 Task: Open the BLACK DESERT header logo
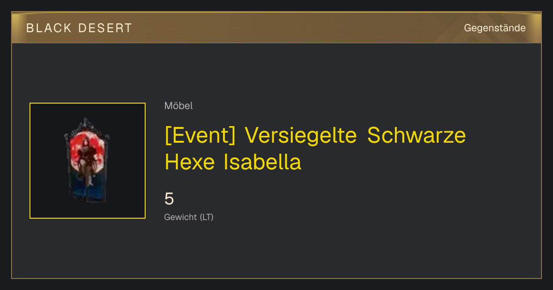(79, 28)
